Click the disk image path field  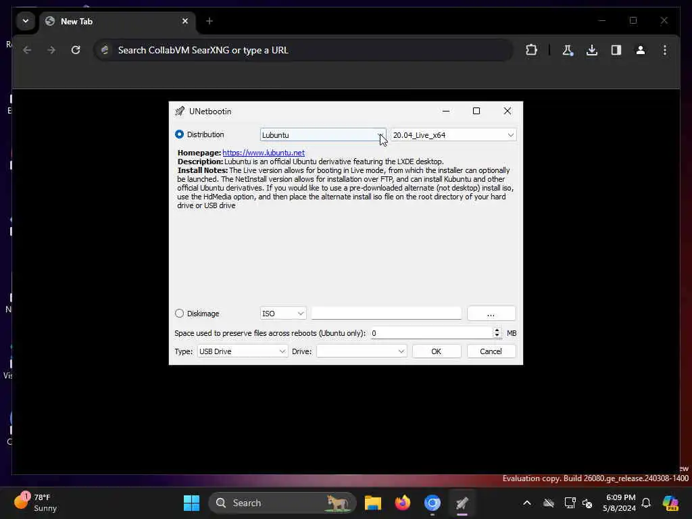pyautogui.click(x=386, y=314)
